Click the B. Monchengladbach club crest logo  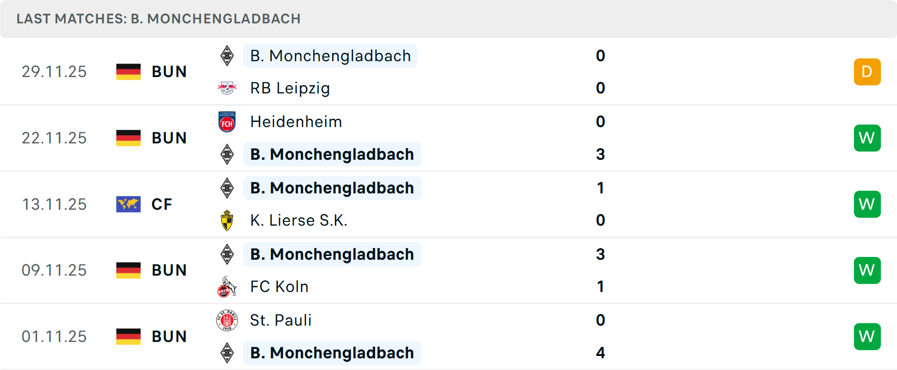click(x=227, y=56)
